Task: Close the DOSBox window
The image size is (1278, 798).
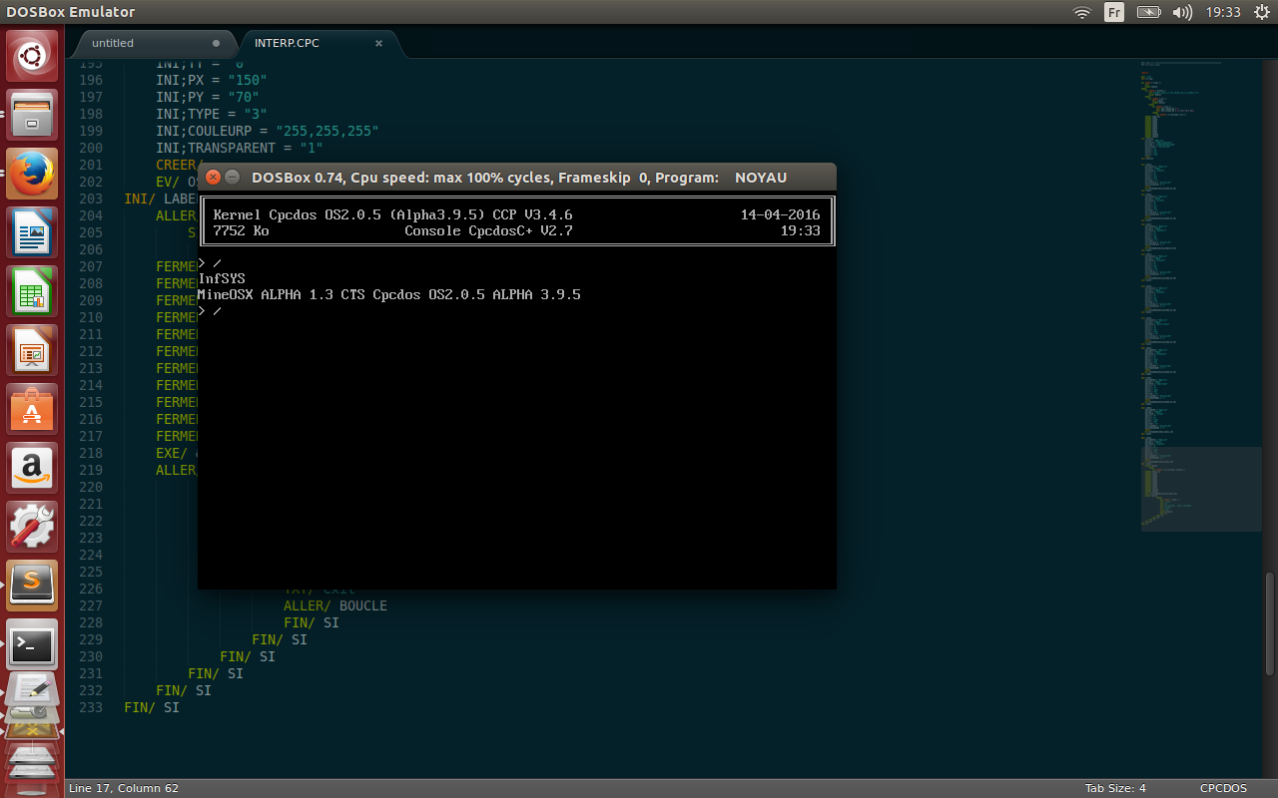Action: (x=213, y=178)
